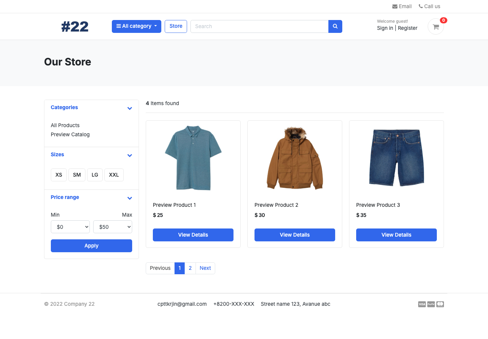Click the +8200-XXX-XXX phone number

(x=234, y=304)
